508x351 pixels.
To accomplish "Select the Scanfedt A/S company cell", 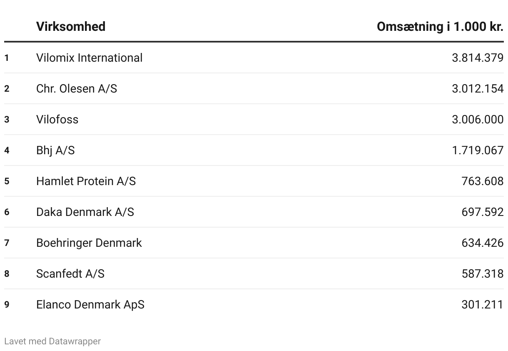I will coord(70,273).
